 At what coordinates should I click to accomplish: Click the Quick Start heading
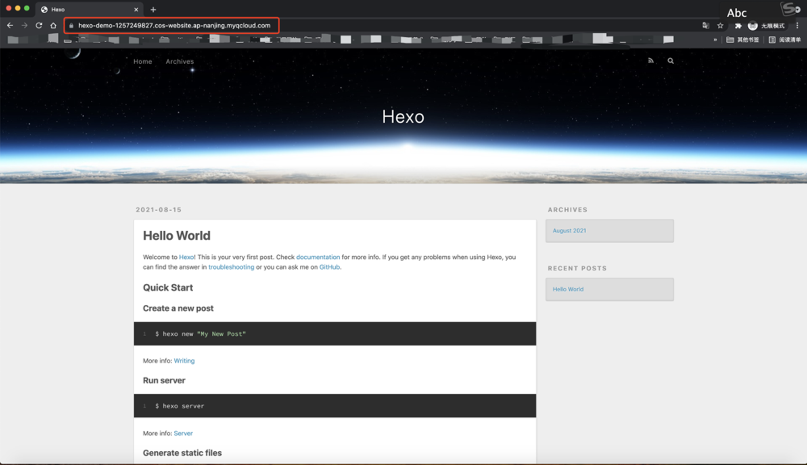click(x=168, y=287)
